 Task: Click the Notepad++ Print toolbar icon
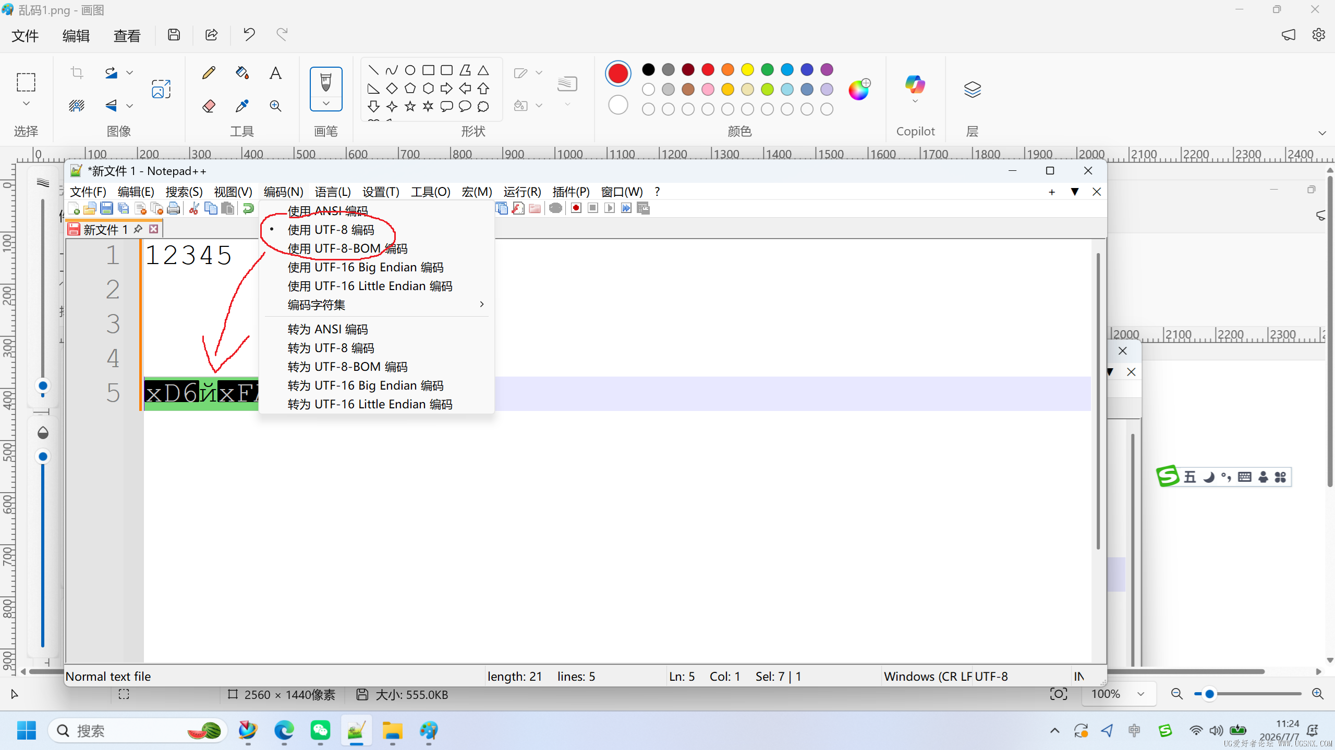(x=174, y=208)
